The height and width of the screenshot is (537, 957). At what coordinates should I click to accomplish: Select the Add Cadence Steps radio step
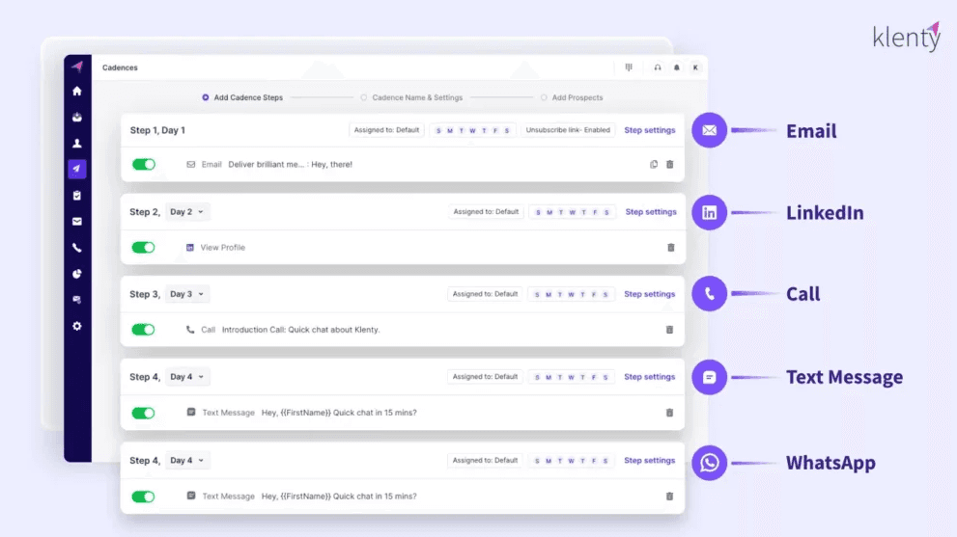pos(205,97)
